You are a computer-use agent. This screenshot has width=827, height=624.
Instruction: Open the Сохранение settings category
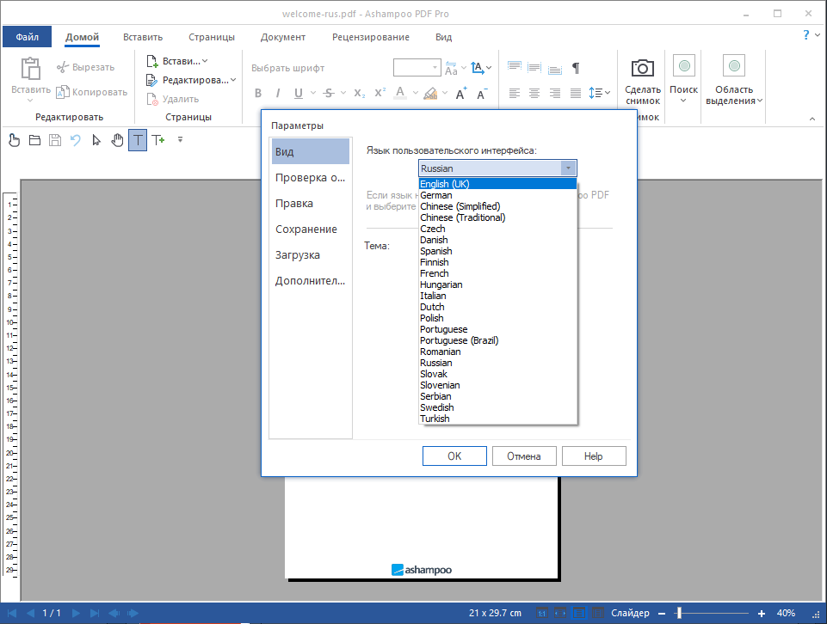[x=310, y=229]
